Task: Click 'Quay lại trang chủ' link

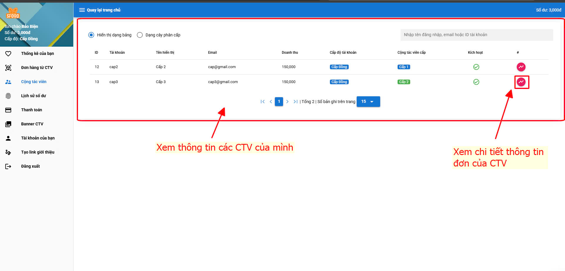Action: 104,10
